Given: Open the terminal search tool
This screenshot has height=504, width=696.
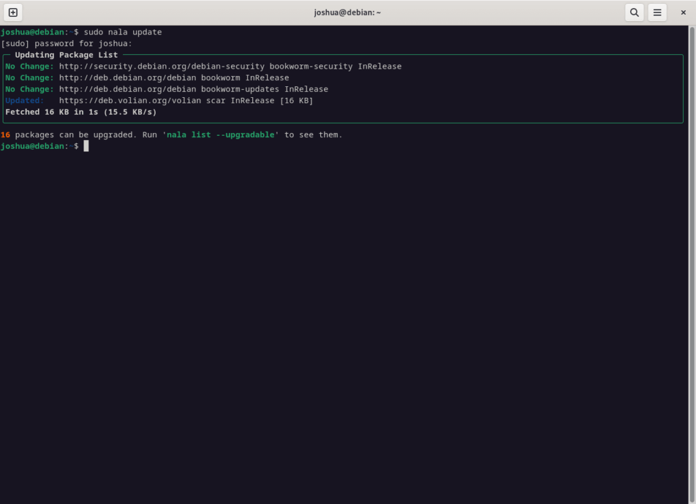Looking at the screenshot, I should click(x=634, y=12).
